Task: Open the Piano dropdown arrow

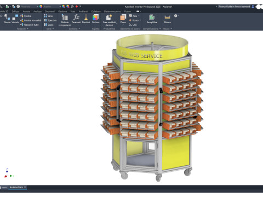Action: coord(123,25)
